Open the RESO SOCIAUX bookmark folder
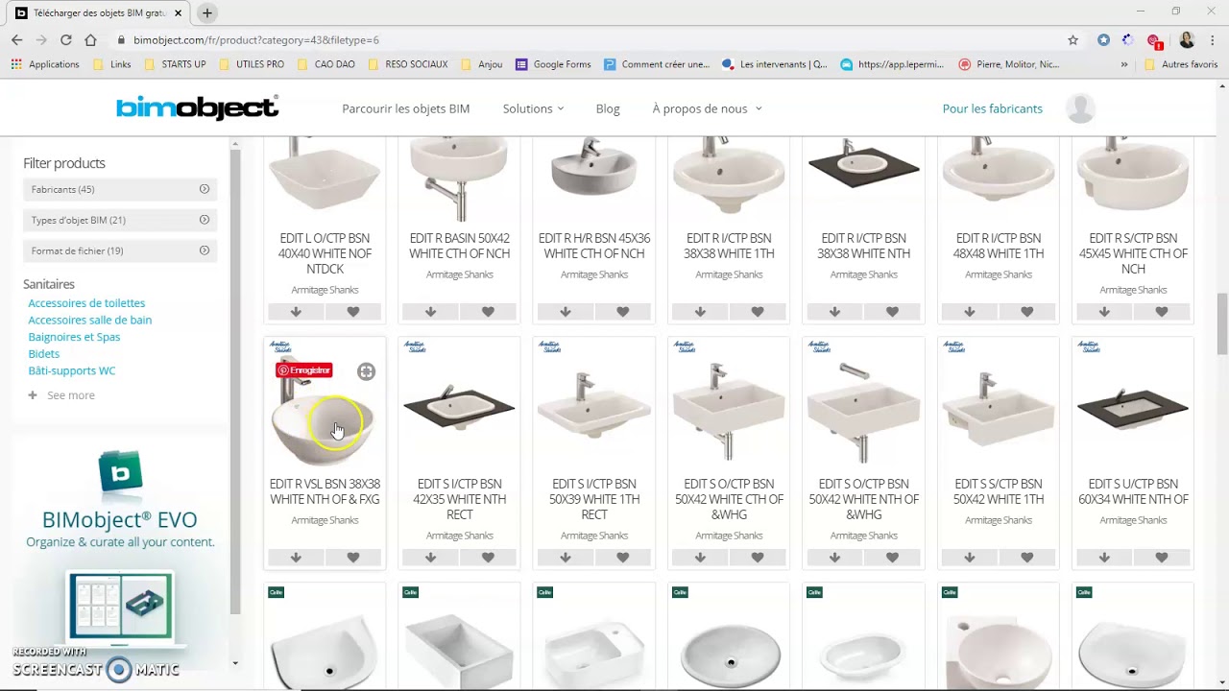 pyautogui.click(x=408, y=64)
